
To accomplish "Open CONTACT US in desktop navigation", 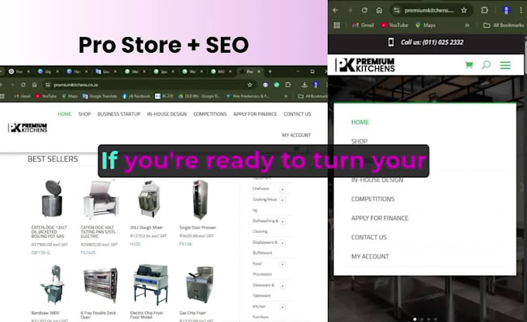I will pyautogui.click(x=297, y=114).
